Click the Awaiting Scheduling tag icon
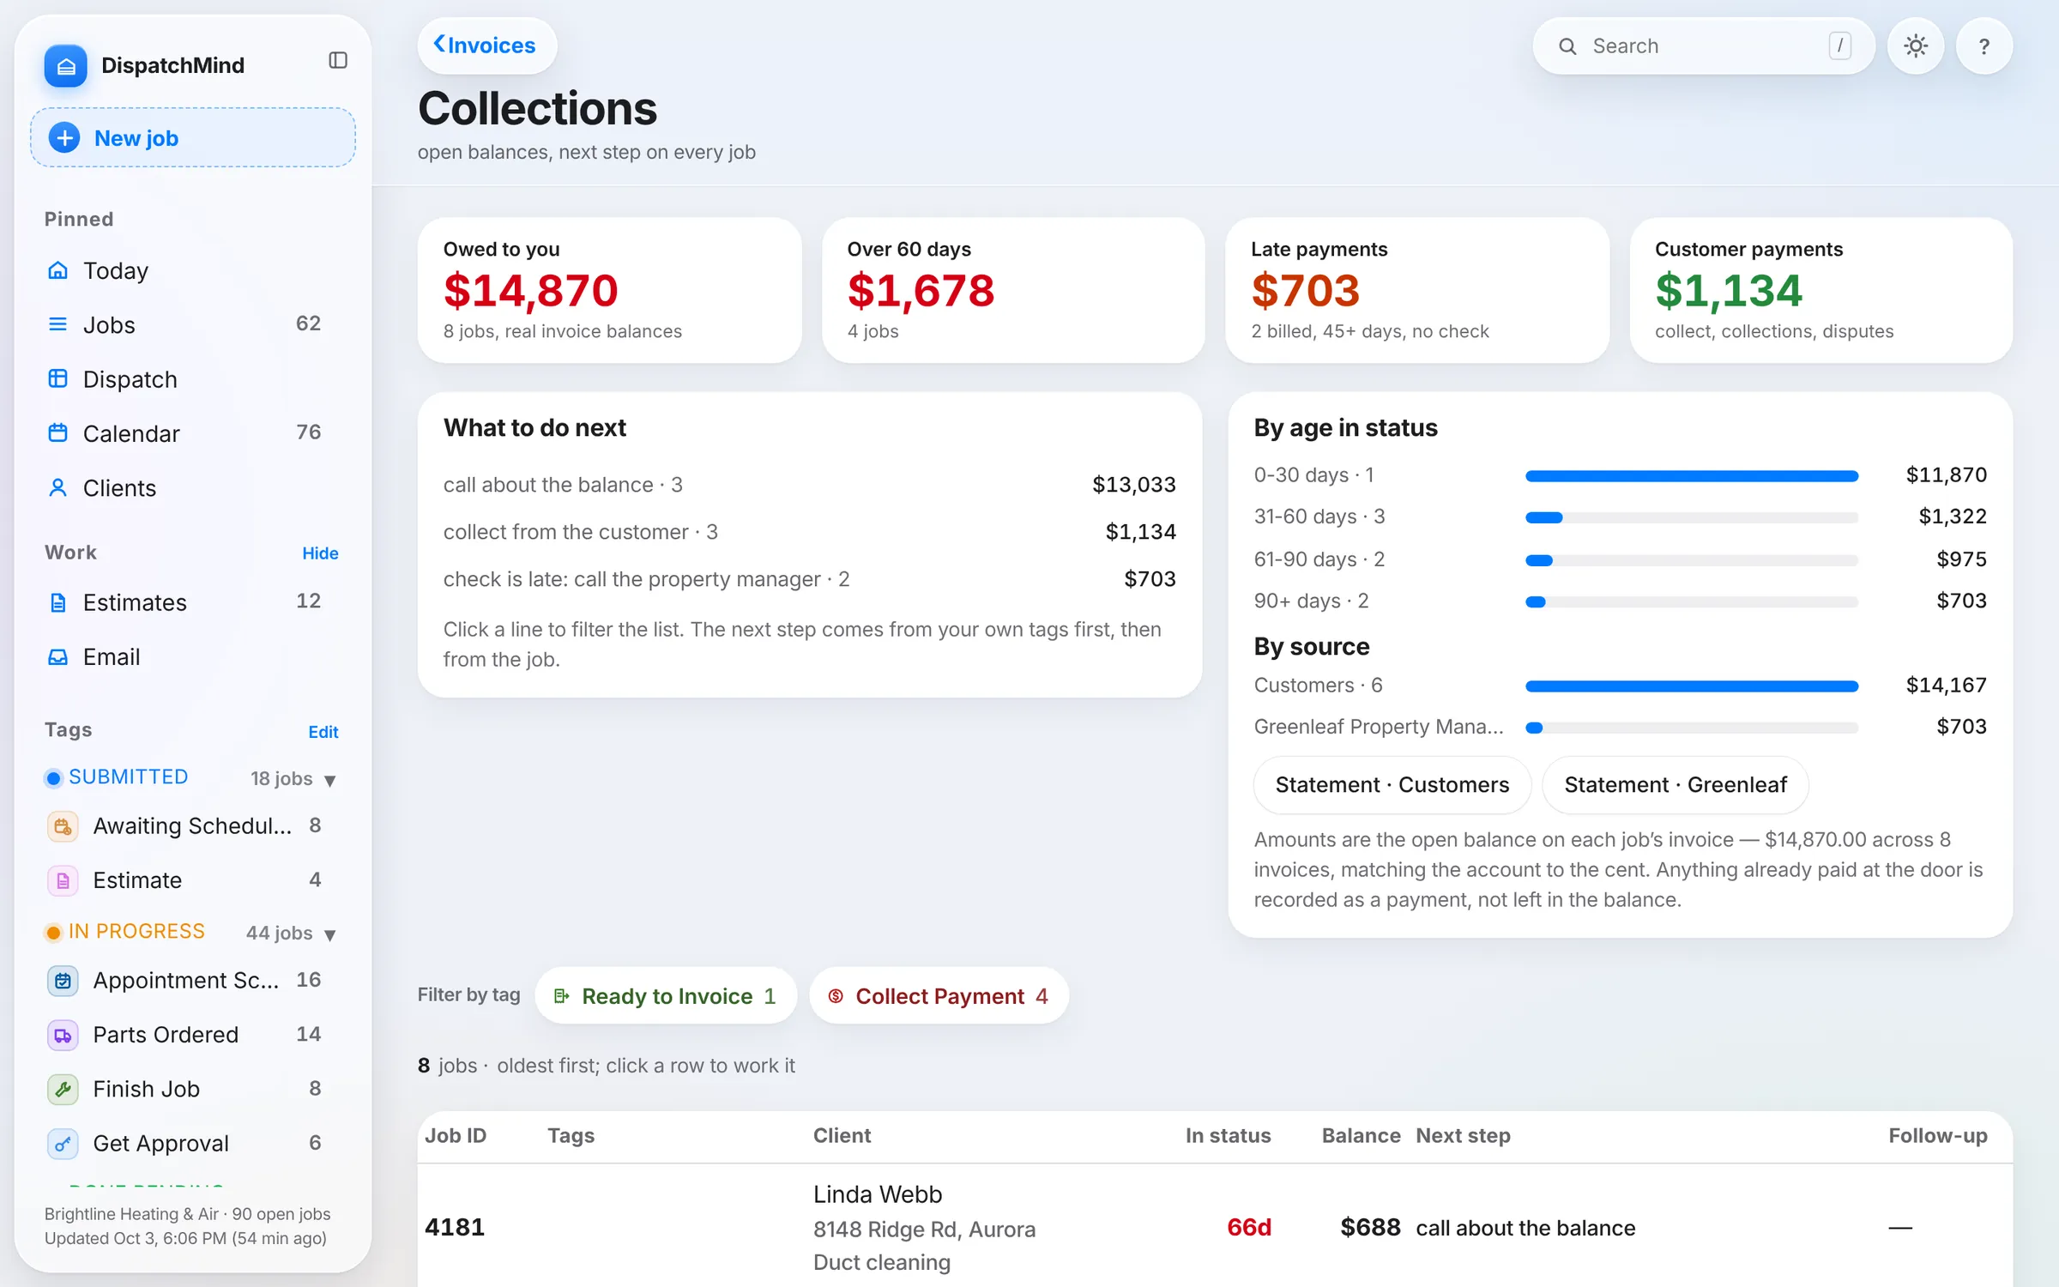This screenshot has height=1287, width=2059. pos(63,826)
